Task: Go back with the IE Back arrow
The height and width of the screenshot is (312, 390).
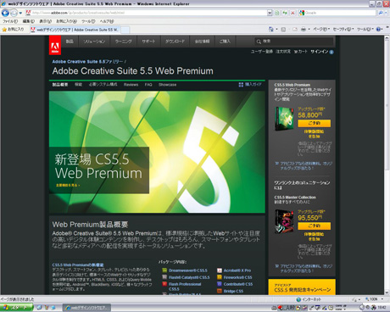Action: 5,13
